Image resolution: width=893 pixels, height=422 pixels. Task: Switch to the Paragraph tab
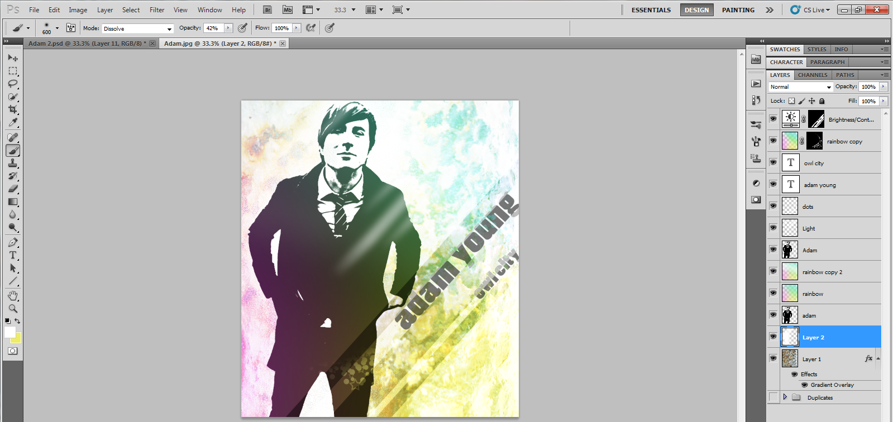point(827,62)
